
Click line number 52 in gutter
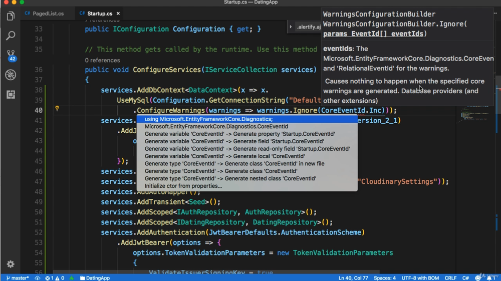coord(39,232)
